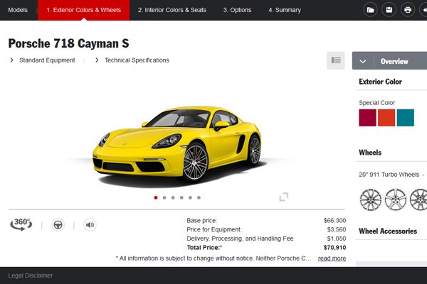Open the Wheel Accessories section

pyautogui.click(x=388, y=231)
